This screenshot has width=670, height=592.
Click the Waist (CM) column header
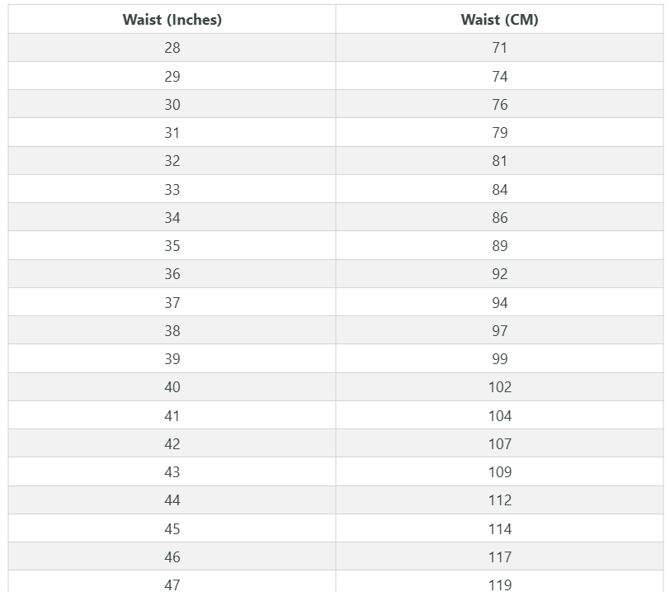[499, 19]
